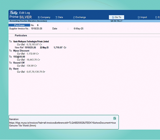Click the Prime SILVER edition label
The width and height of the screenshot is (160, 140).
point(20,17)
